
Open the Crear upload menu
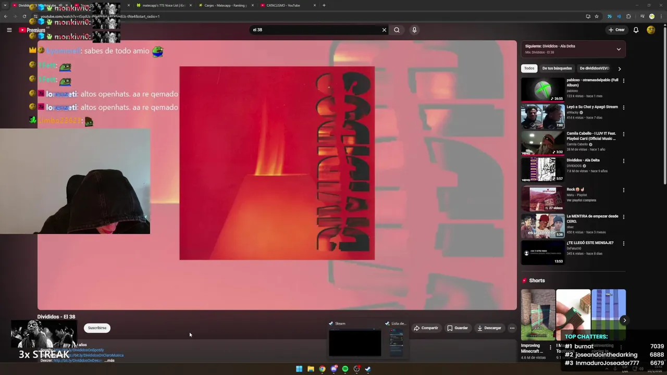(616, 30)
